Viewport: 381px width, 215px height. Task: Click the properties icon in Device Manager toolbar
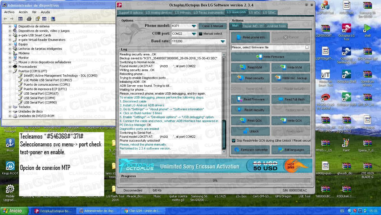38,19
